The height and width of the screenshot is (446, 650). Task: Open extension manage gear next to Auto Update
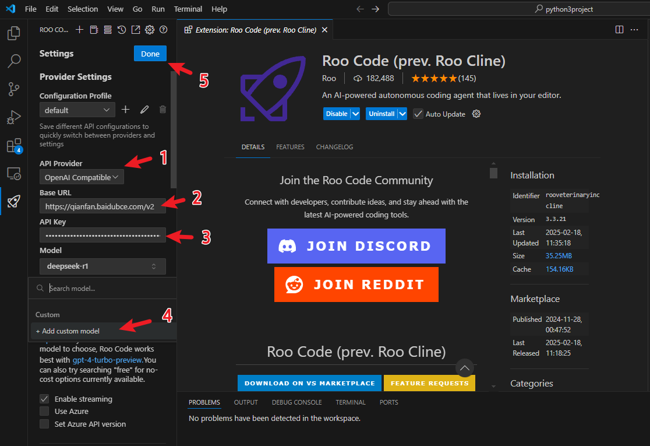pos(476,114)
